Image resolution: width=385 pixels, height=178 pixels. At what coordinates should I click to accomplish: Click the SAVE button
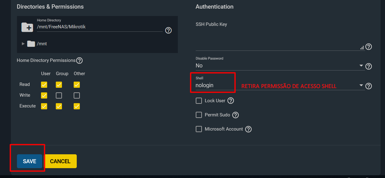[x=30, y=161]
